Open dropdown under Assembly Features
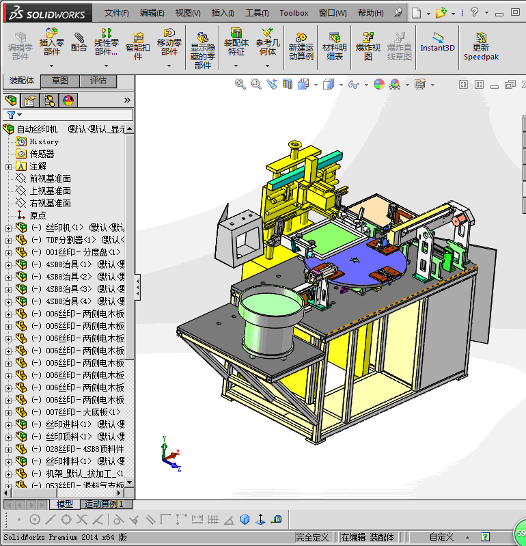This screenshot has height=546, width=526. tap(236, 66)
